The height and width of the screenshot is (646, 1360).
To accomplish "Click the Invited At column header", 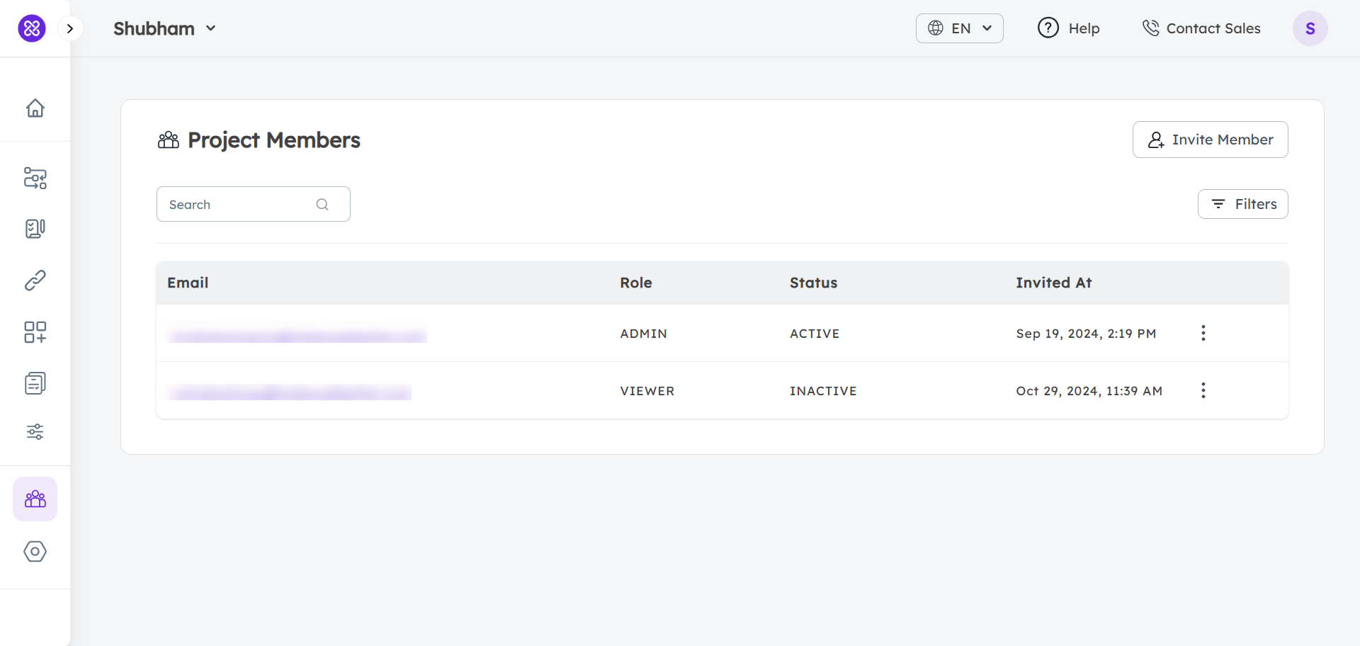I will pyautogui.click(x=1053, y=283).
